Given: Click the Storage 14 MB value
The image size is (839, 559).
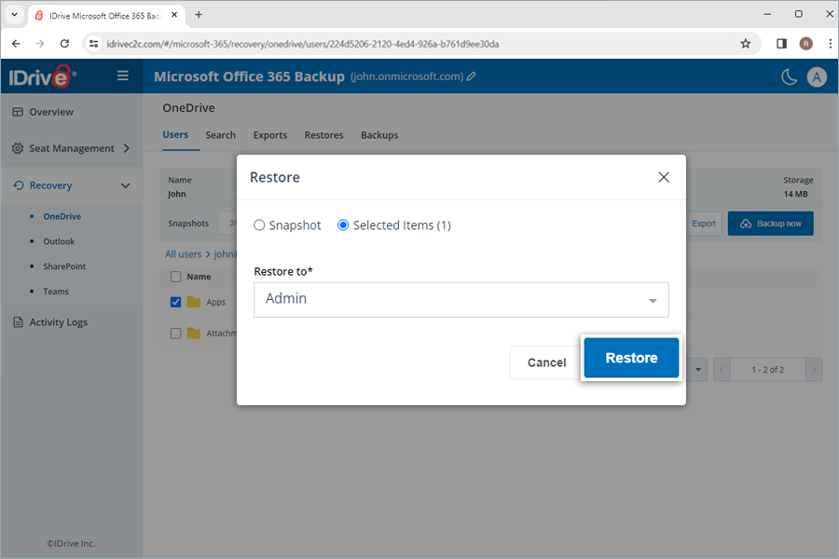Looking at the screenshot, I should [796, 194].
